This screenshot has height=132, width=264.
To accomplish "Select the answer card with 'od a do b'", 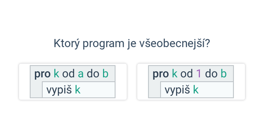I will click(73, 82).
